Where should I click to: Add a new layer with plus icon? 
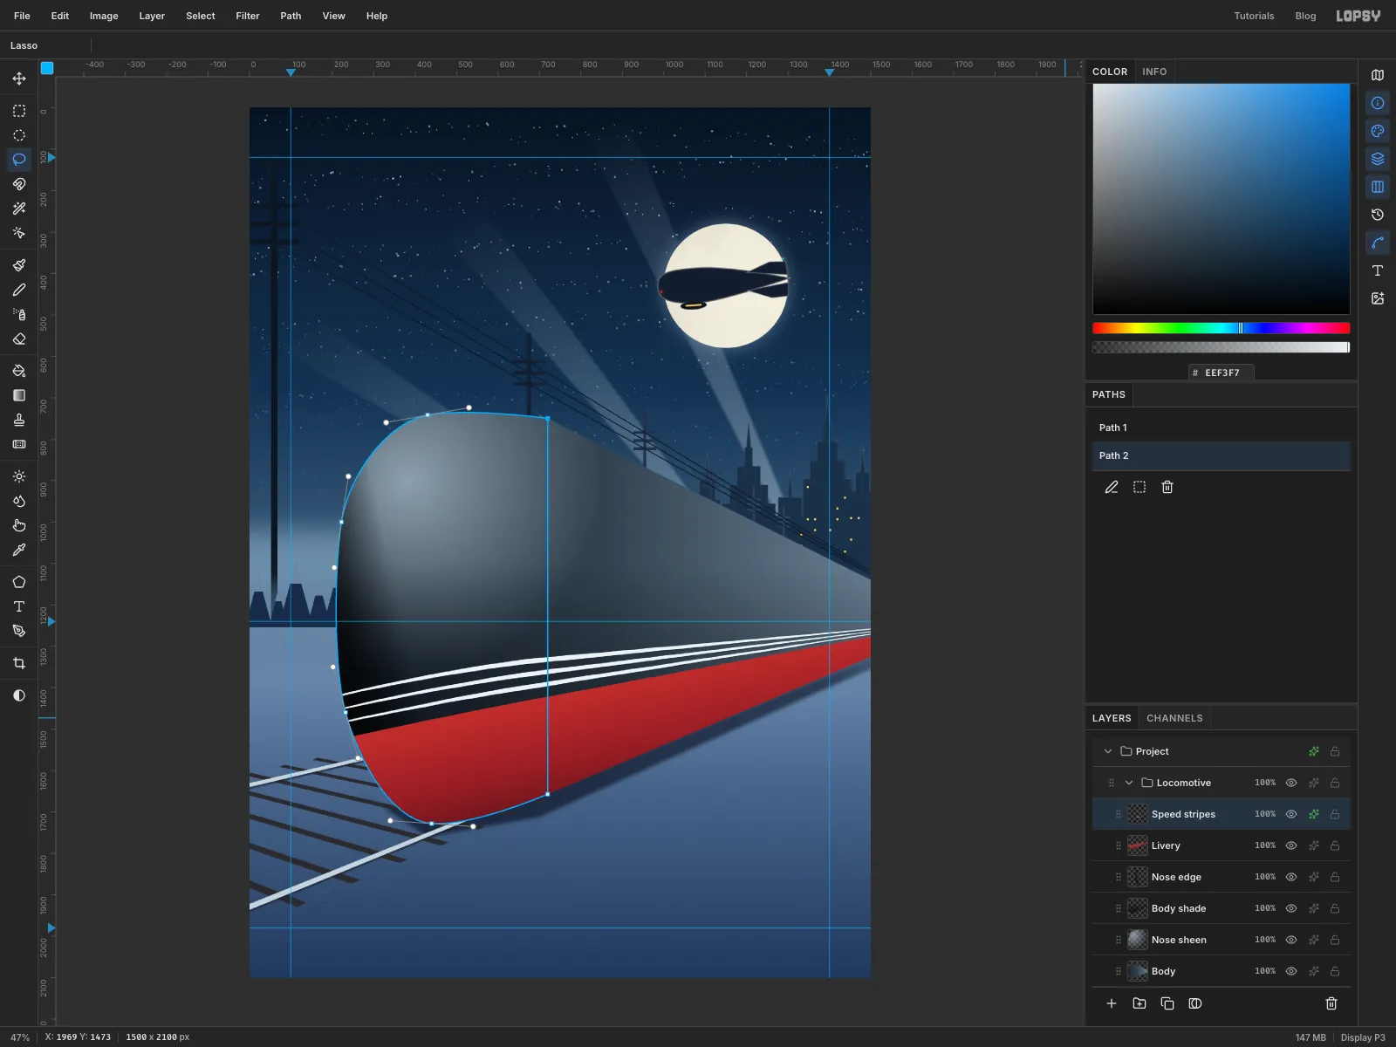pos(1112,1003)
